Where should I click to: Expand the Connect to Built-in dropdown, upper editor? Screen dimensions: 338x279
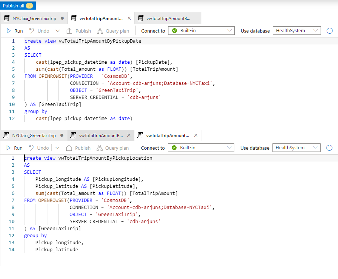point(201,31)
